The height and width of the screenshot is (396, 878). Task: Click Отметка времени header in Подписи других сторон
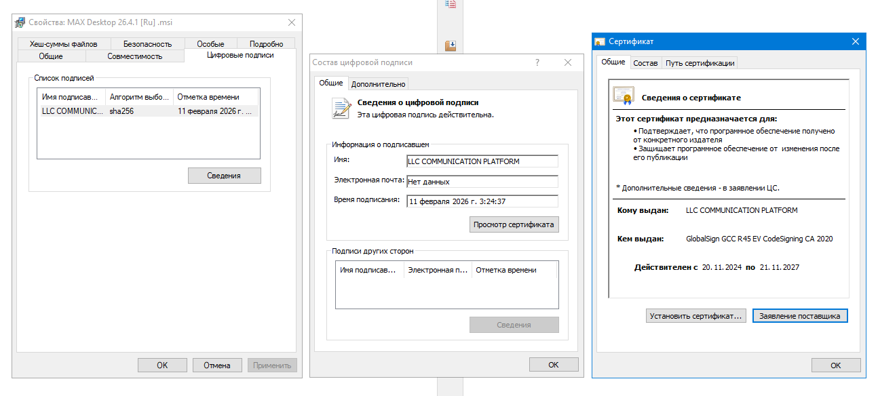point(514,270)
